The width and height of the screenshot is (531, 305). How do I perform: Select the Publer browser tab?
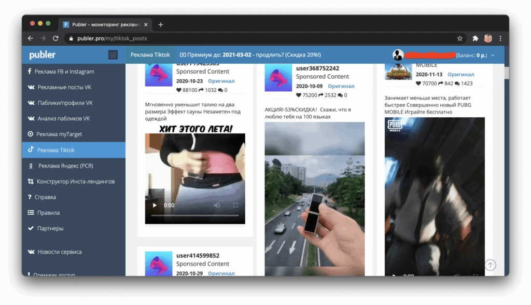105,24
